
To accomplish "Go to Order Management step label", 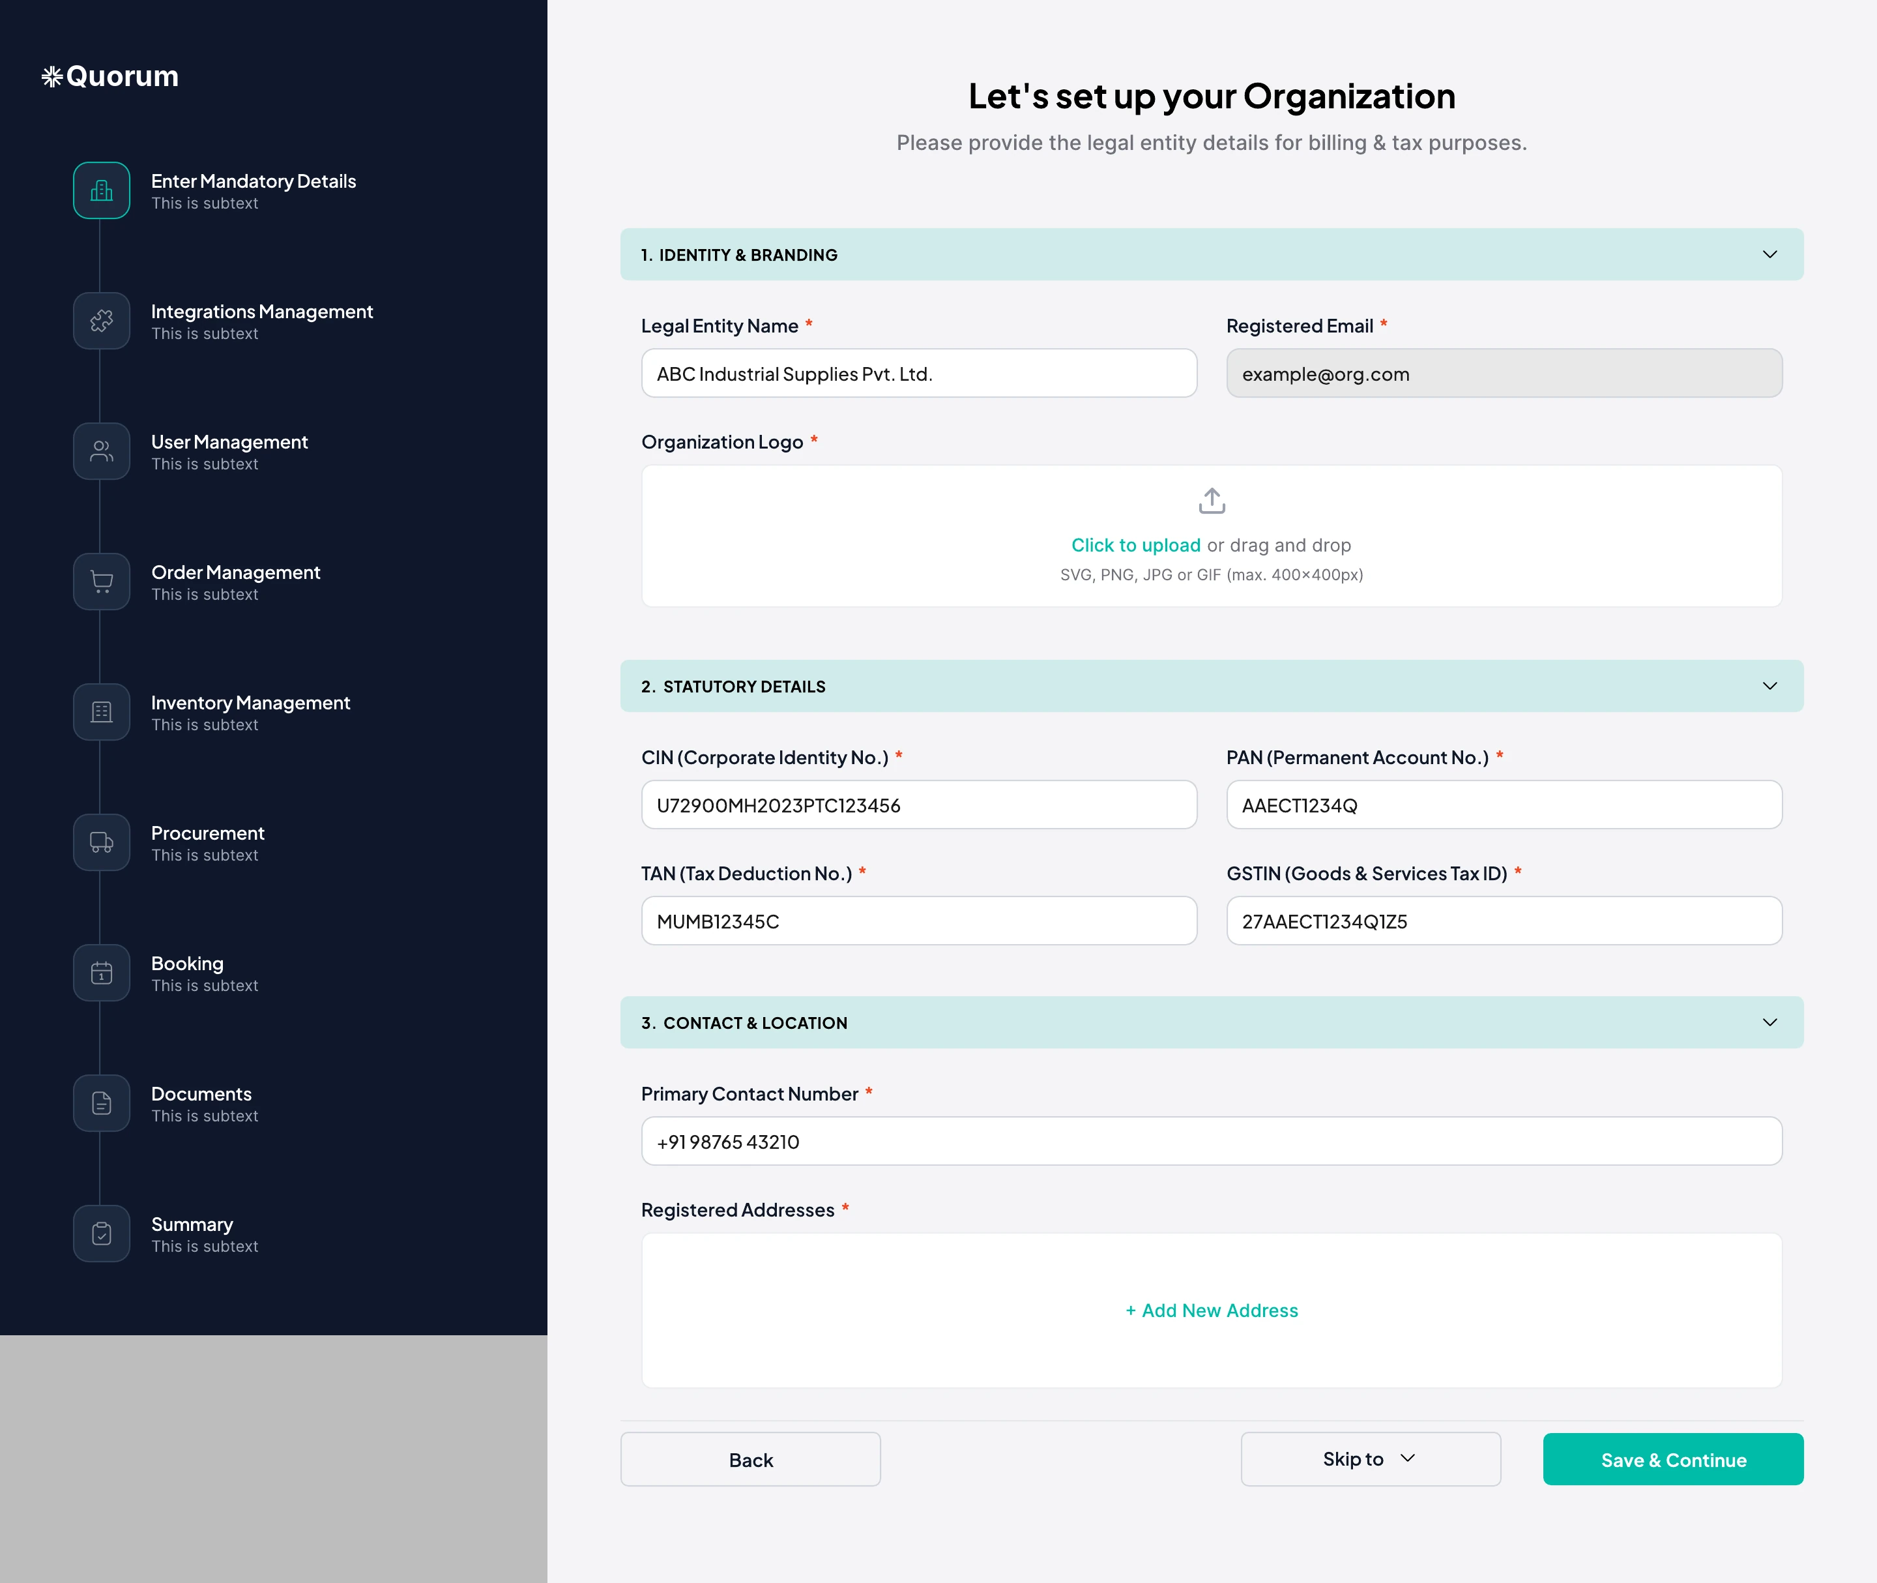I will [x=236, y=572].
